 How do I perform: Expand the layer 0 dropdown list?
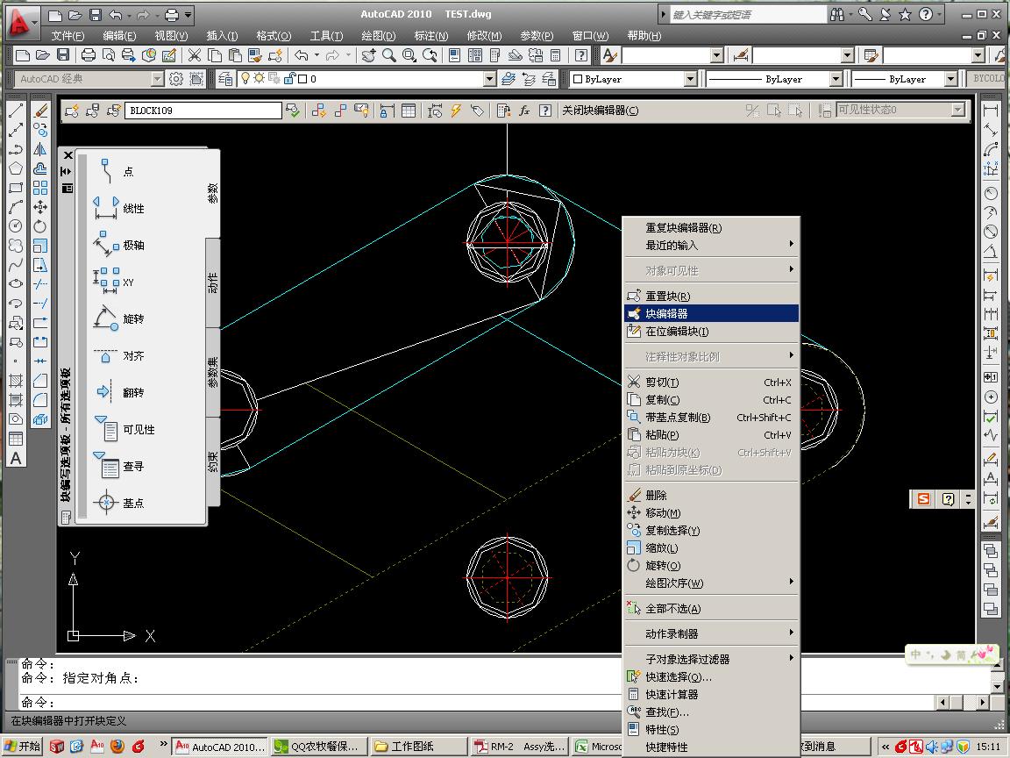[x=490, y=79]
